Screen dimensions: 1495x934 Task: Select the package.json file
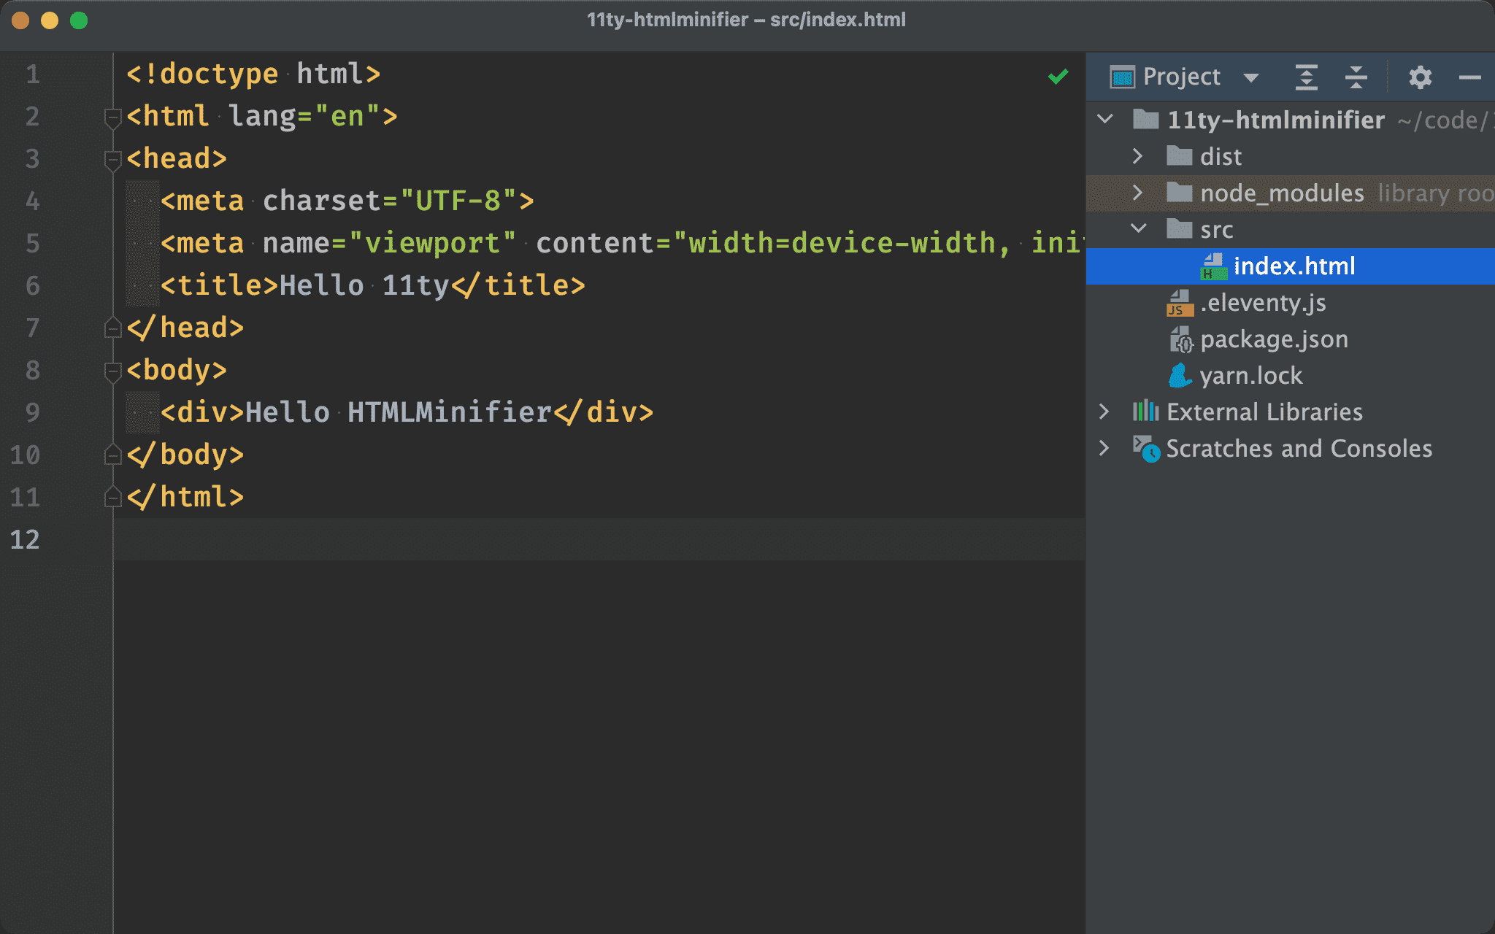[x=1290, y=339]
